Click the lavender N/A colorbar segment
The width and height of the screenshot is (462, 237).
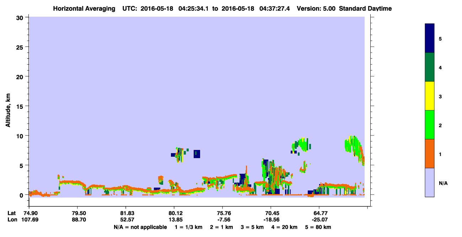[x=430, y=182]
